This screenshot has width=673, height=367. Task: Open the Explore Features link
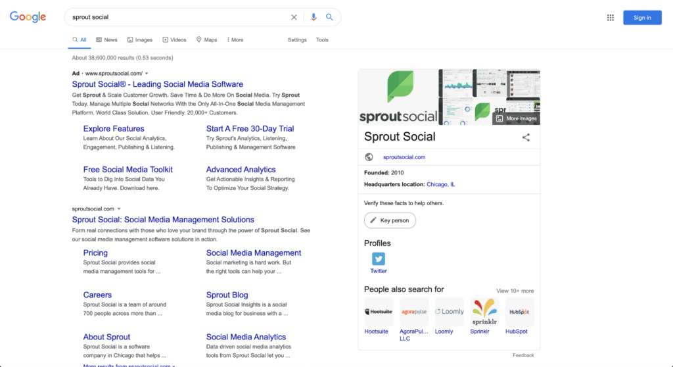[x=114, y=128]
